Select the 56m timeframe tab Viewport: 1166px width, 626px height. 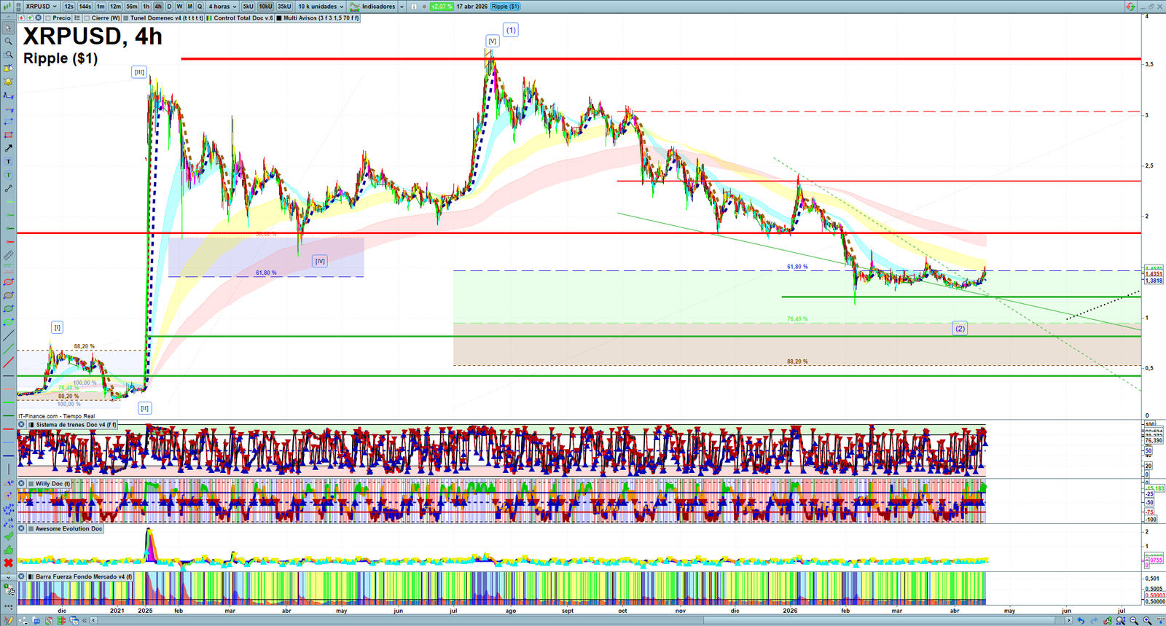click(x=131, y=7)
